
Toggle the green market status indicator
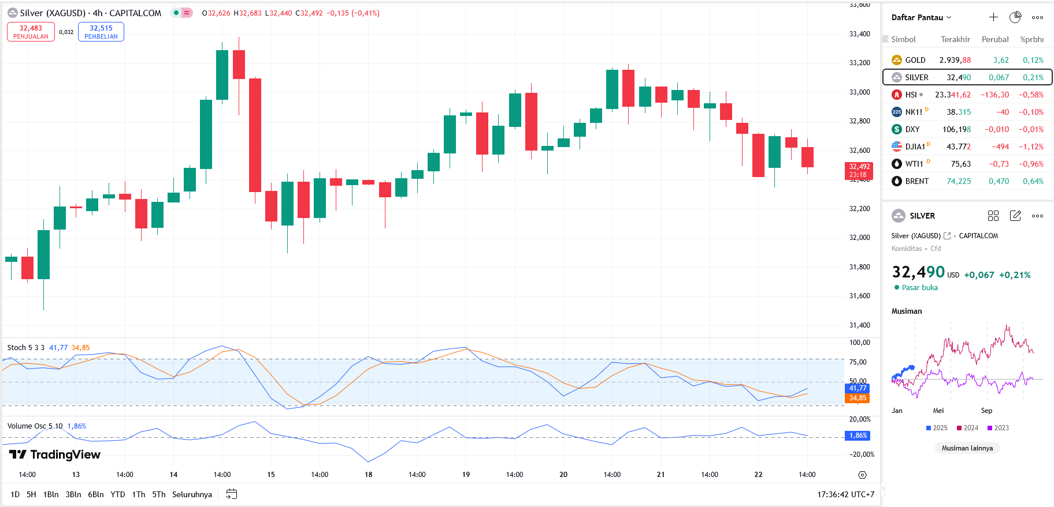pyautogui.click(x=176, y=13)
